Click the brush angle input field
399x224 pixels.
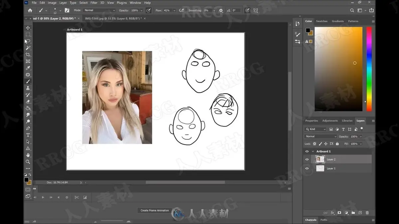pyautogui.click(x=236, y=10)
